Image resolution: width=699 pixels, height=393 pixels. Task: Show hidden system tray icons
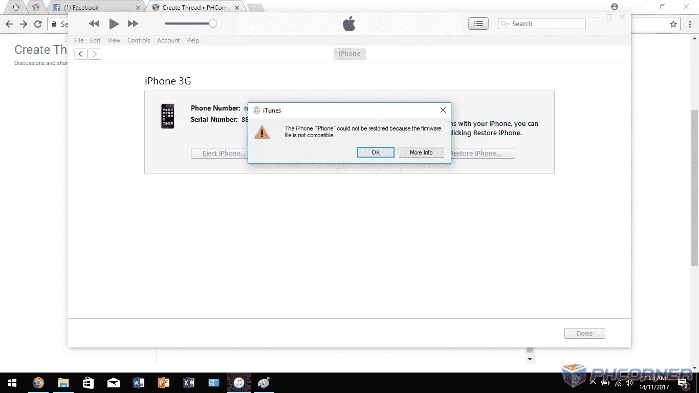pos(593,382)
